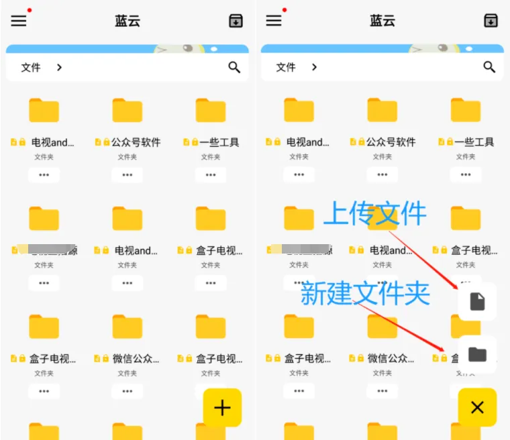Open the hamburger menu in the right screen
510x440 pixels.
click(274, 21)
